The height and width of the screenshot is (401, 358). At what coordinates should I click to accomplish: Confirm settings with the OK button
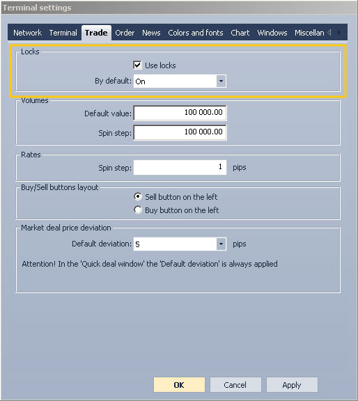coord(179,384)
